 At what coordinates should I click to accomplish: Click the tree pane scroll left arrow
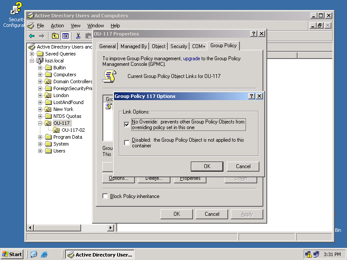tap(30, 227)
